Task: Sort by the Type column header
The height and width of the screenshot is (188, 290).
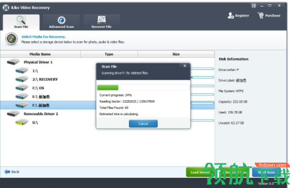Action: point(109,54)
